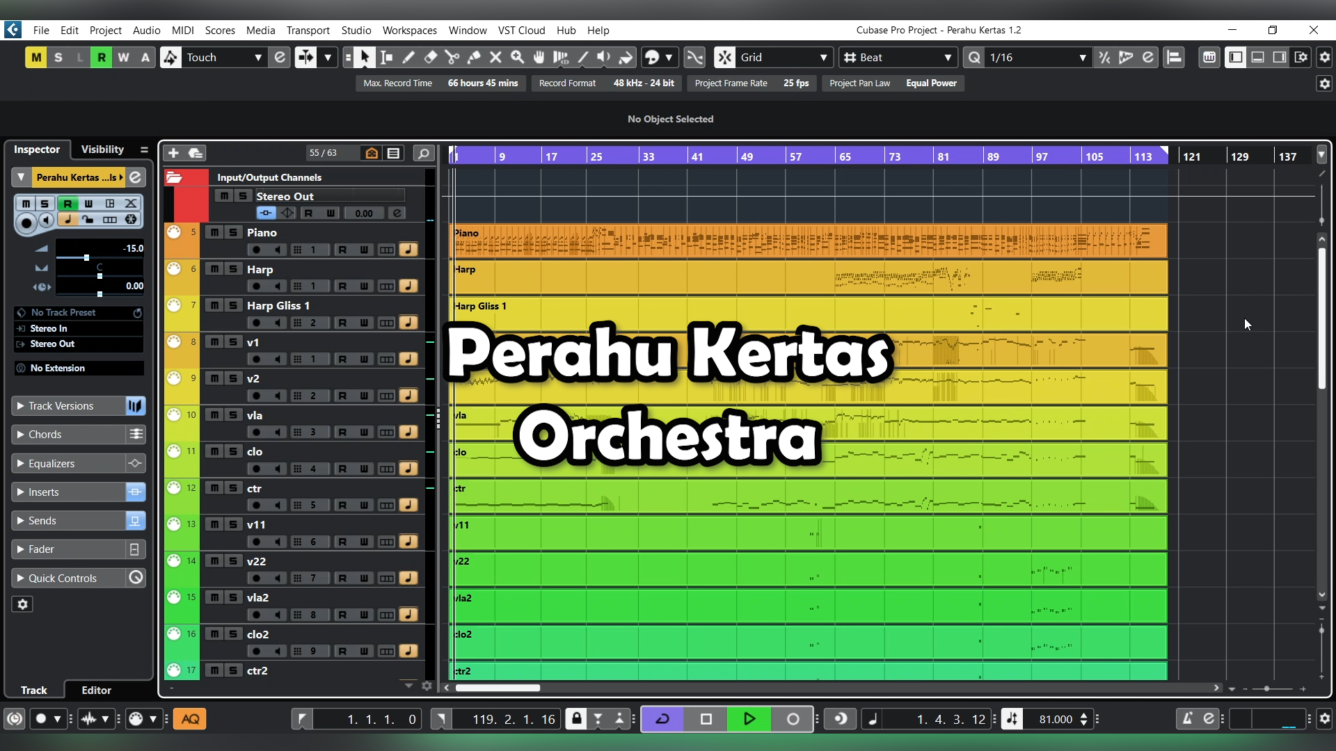
Task: Open the Transport menu
Action: [x=308, y=30]
